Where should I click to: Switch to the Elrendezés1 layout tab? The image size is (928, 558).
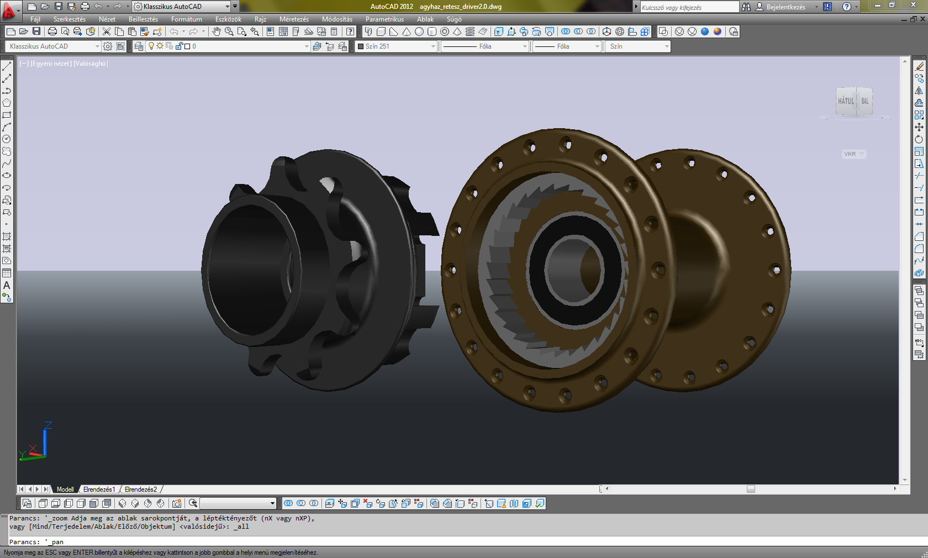[99, 489]
